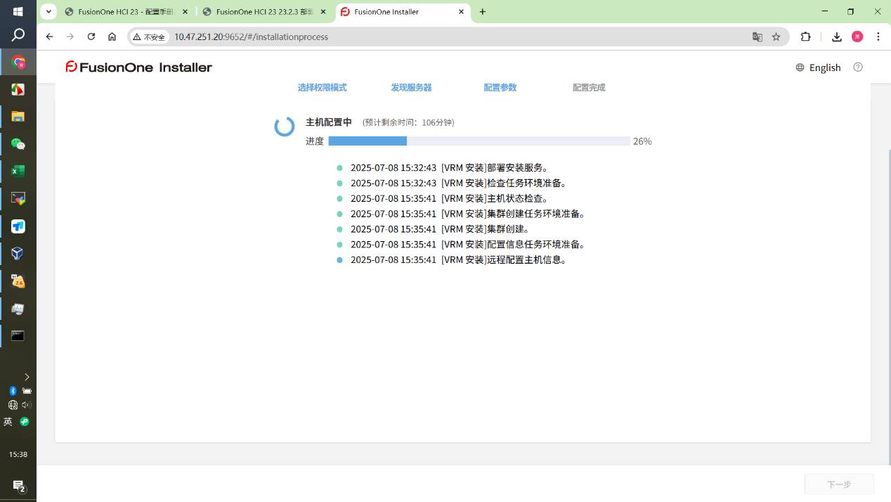Go to the 配置参数 step

coord(500,87)
